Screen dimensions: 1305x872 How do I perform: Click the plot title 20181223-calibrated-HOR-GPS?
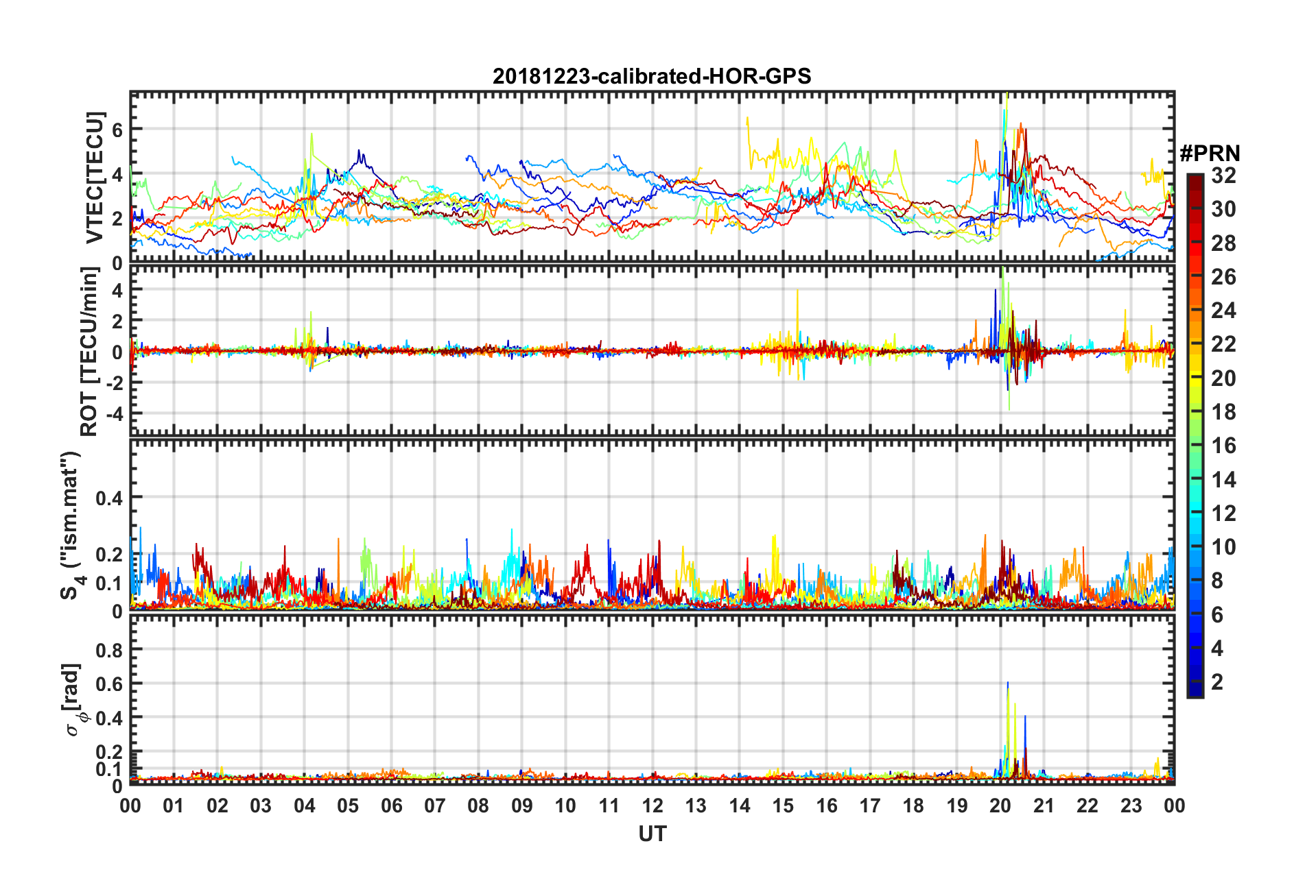click(x=652, y=76)
